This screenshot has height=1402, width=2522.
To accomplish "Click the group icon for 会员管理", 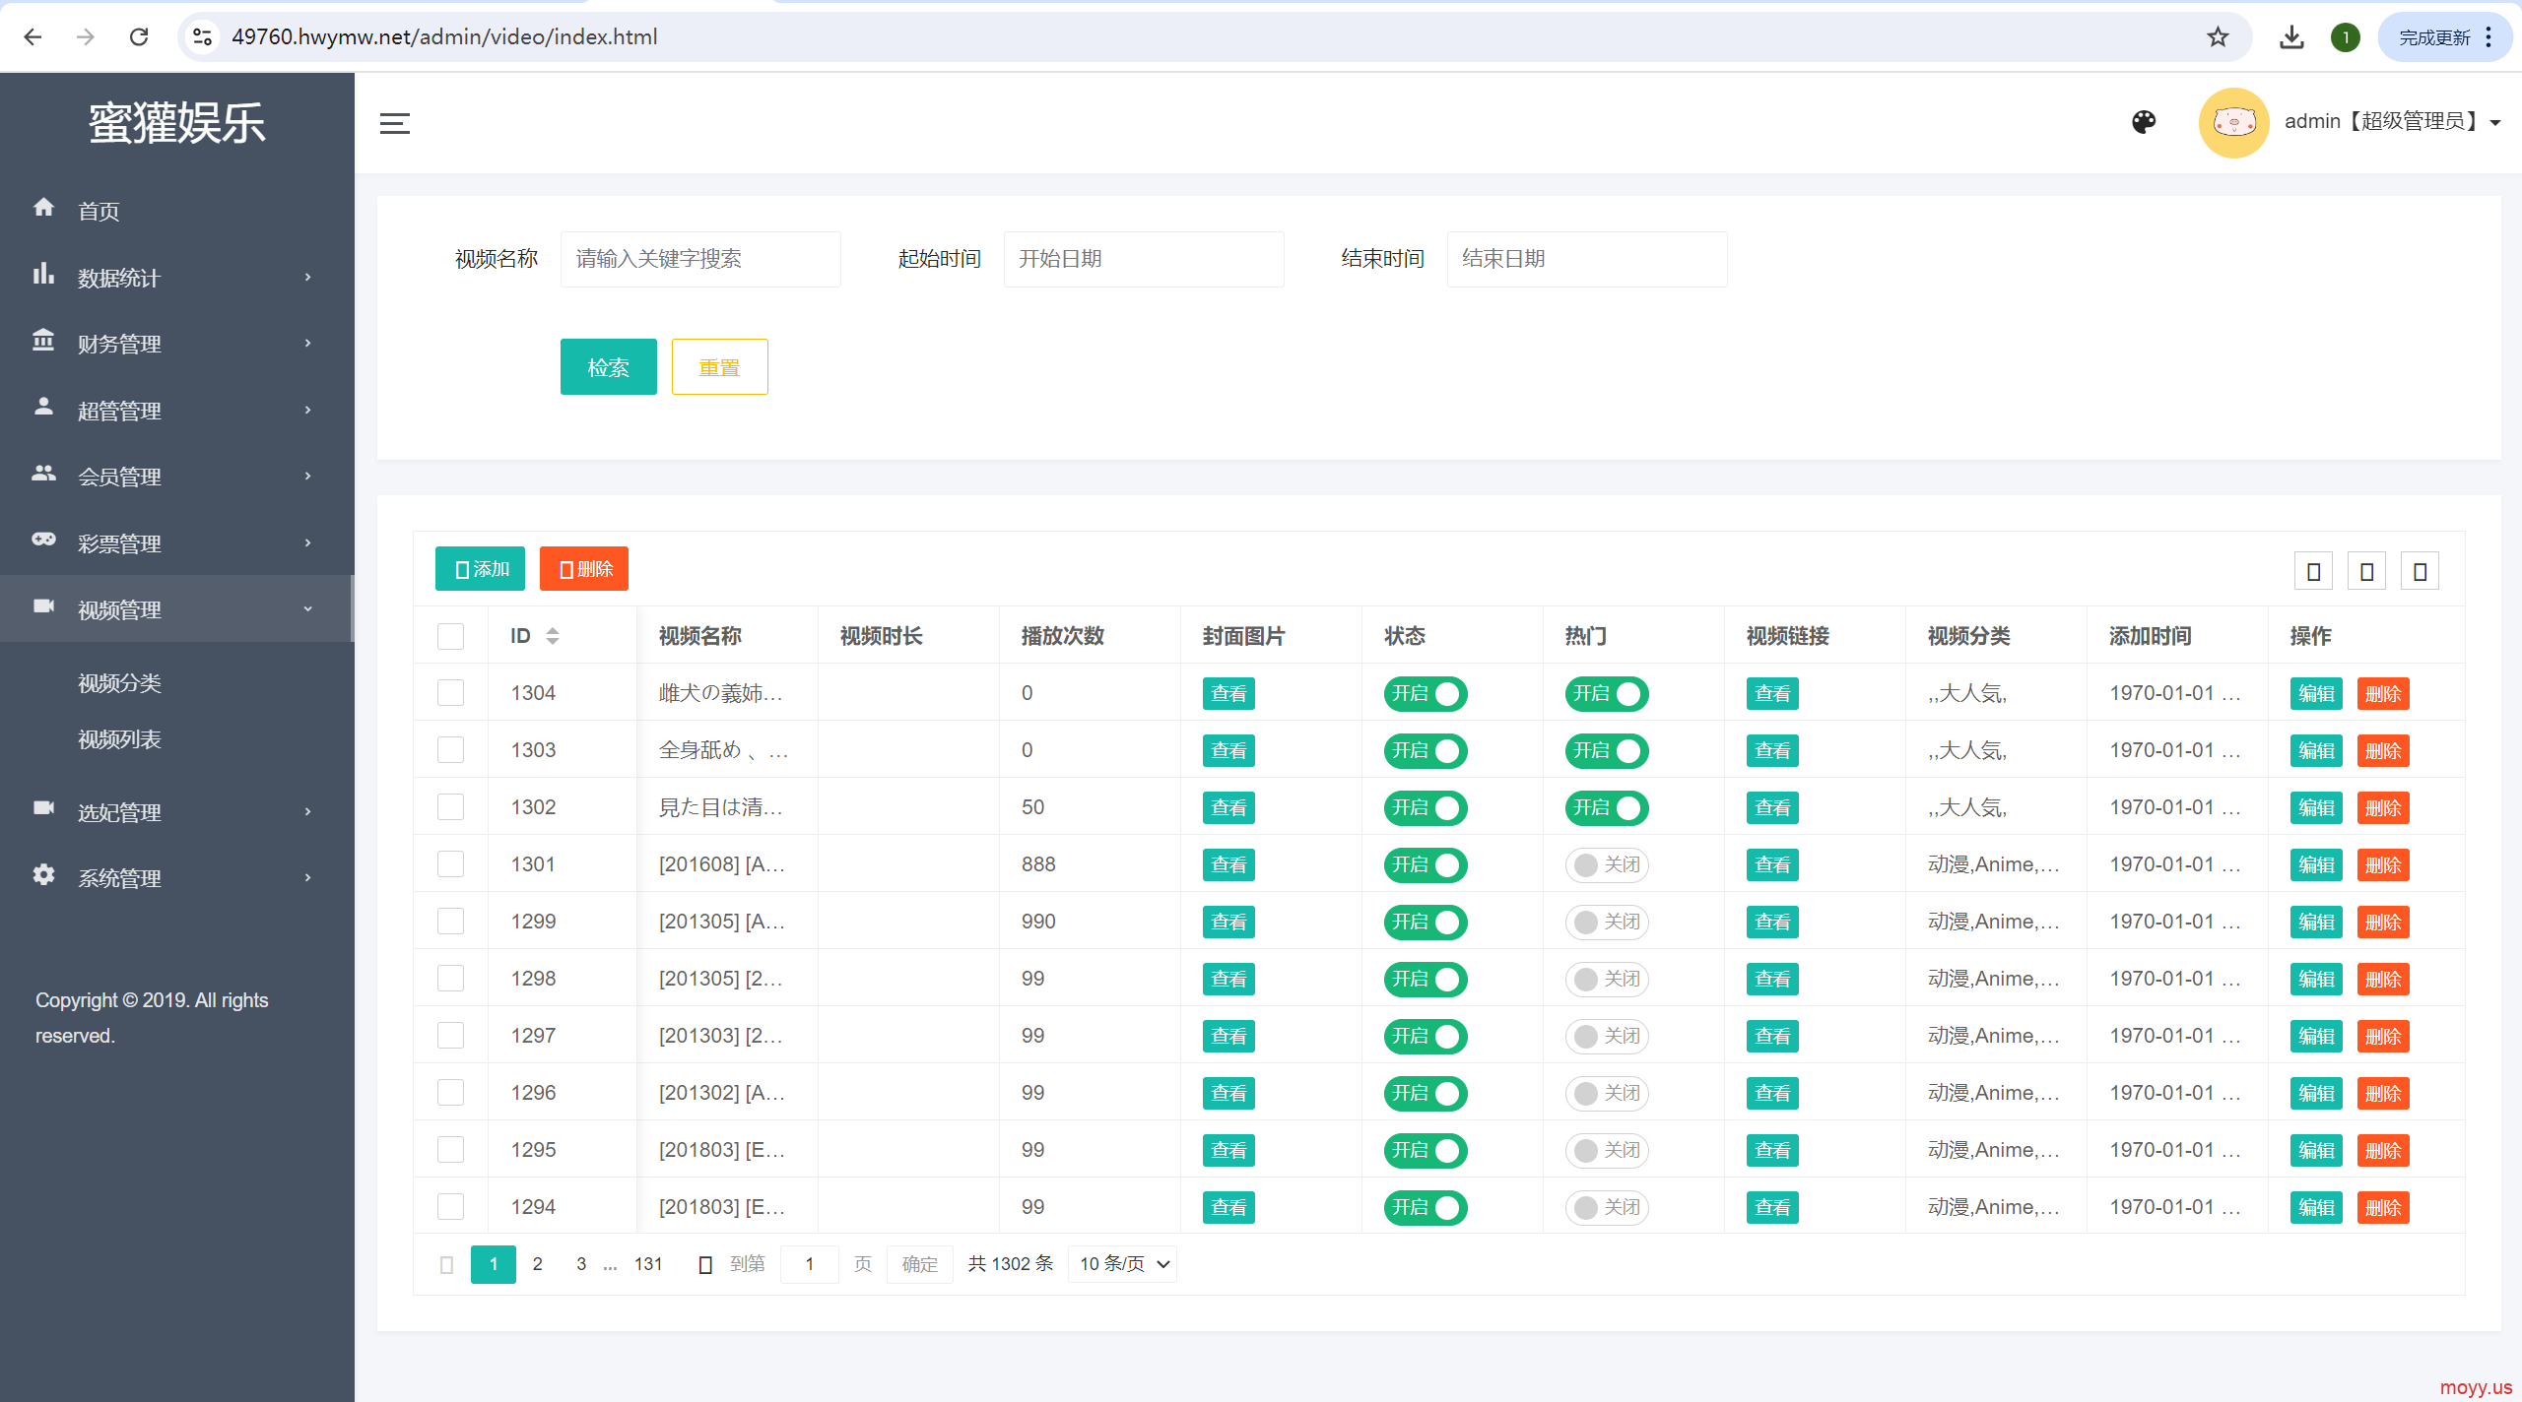I will coord(43,473).
